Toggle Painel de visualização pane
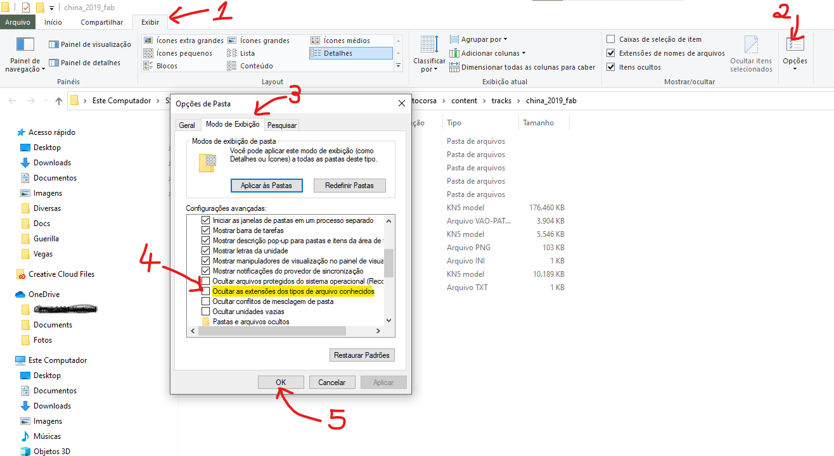Viewport: 834px width, 456px height. pos(90,44)
